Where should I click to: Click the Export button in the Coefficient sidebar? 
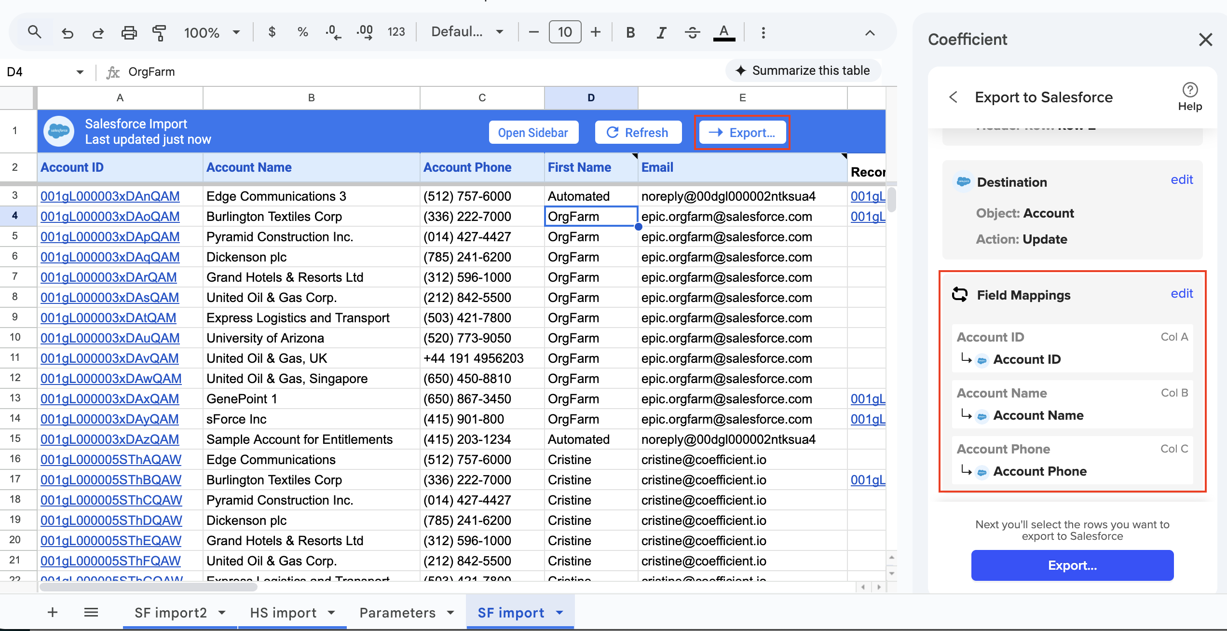click(1072, 565)
